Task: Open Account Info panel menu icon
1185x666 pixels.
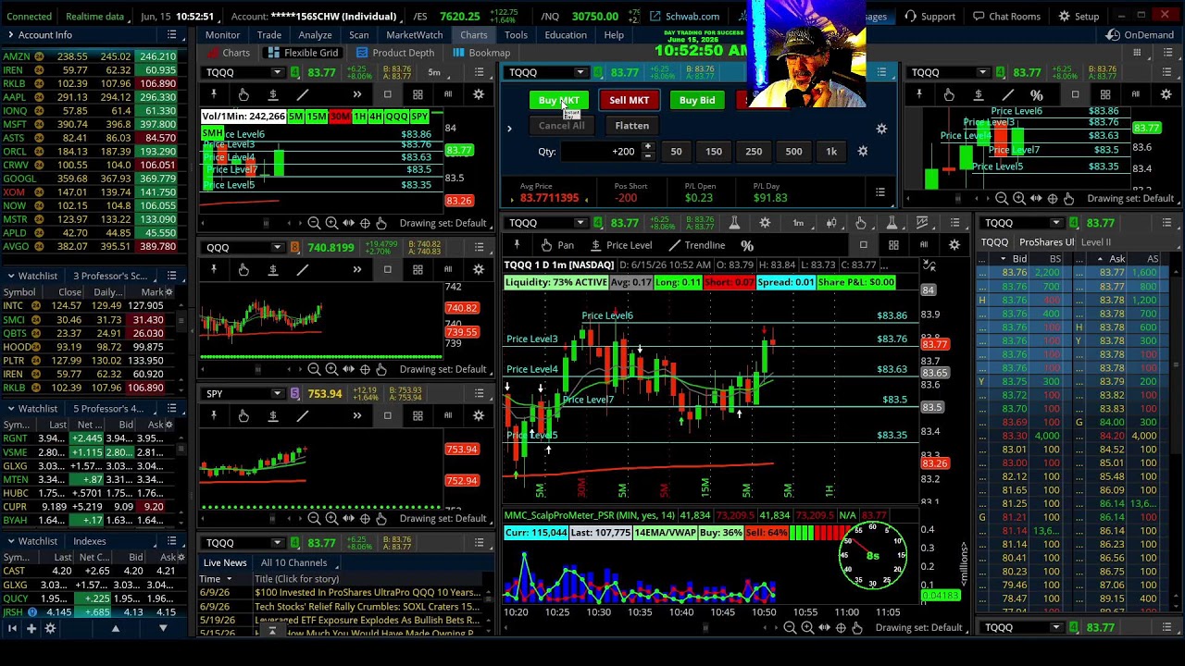Action: [x=171, y=35]
